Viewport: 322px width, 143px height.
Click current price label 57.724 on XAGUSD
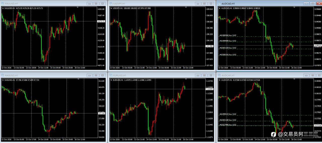102,113
